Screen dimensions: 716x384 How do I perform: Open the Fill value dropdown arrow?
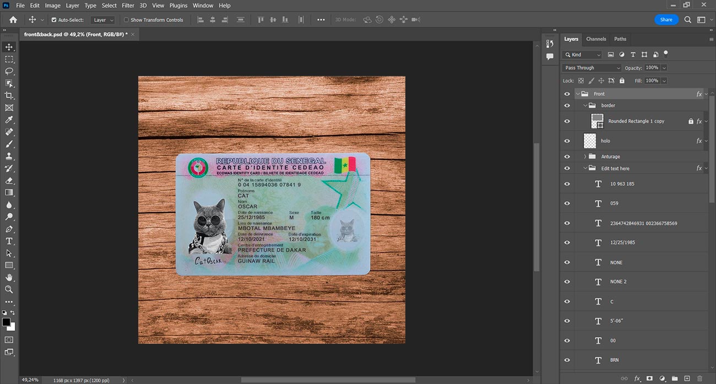(x=664, y=80)
